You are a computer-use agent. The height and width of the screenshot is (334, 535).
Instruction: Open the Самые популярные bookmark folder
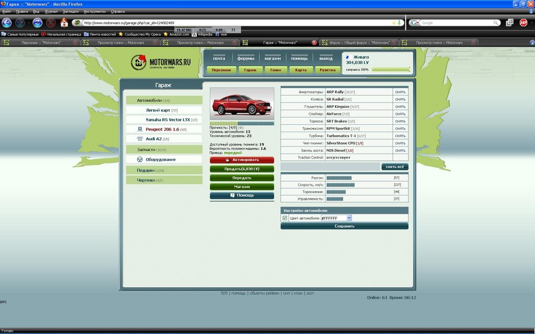coord(20,34)
